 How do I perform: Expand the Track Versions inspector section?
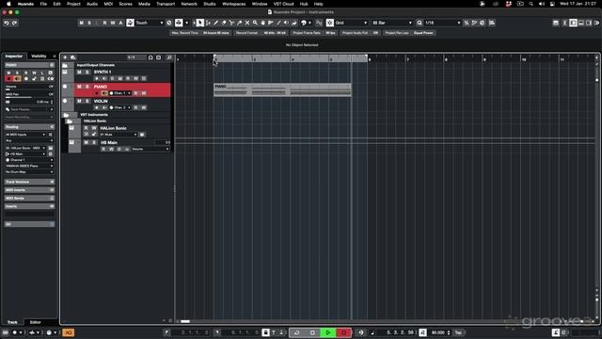(29, 182)
